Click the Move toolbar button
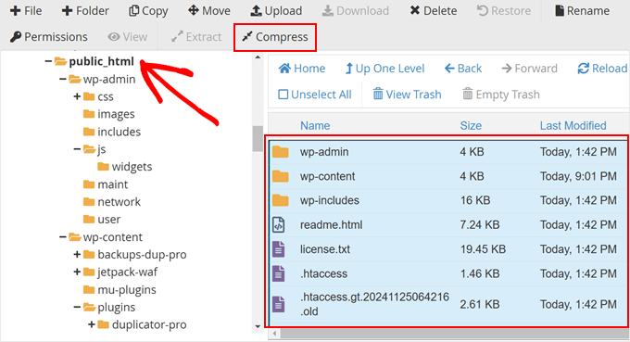The height and width of the screenshot is (342, 630). pos(209,11)
